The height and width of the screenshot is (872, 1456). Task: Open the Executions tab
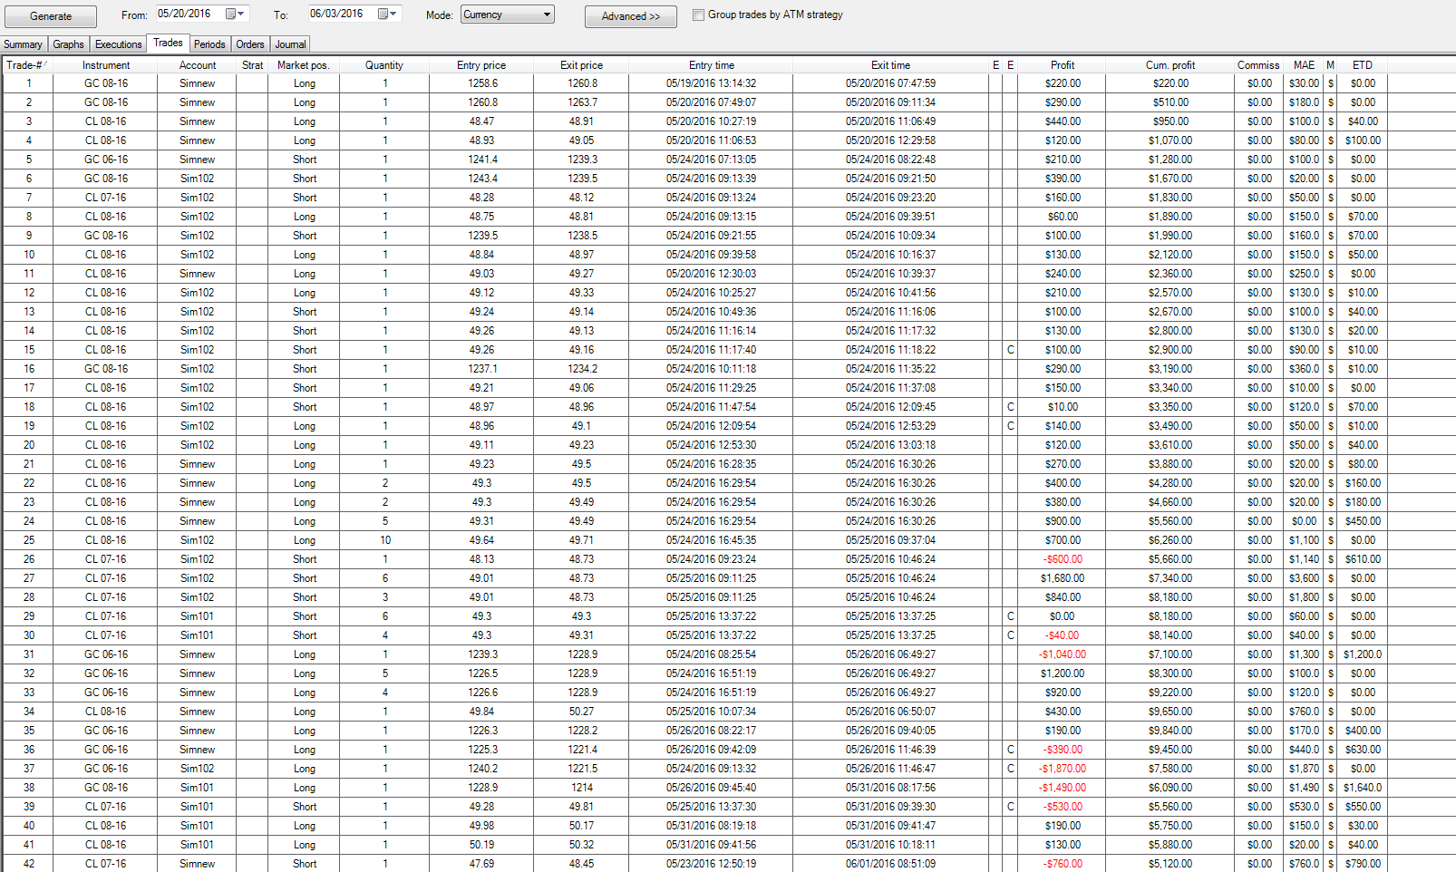[119, 44]
